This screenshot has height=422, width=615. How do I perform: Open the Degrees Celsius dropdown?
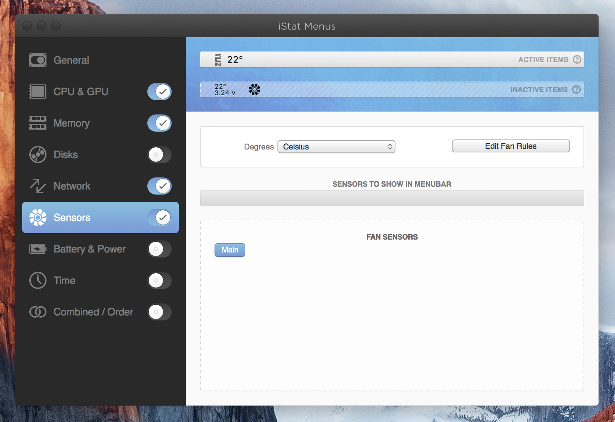pos(336,147)
